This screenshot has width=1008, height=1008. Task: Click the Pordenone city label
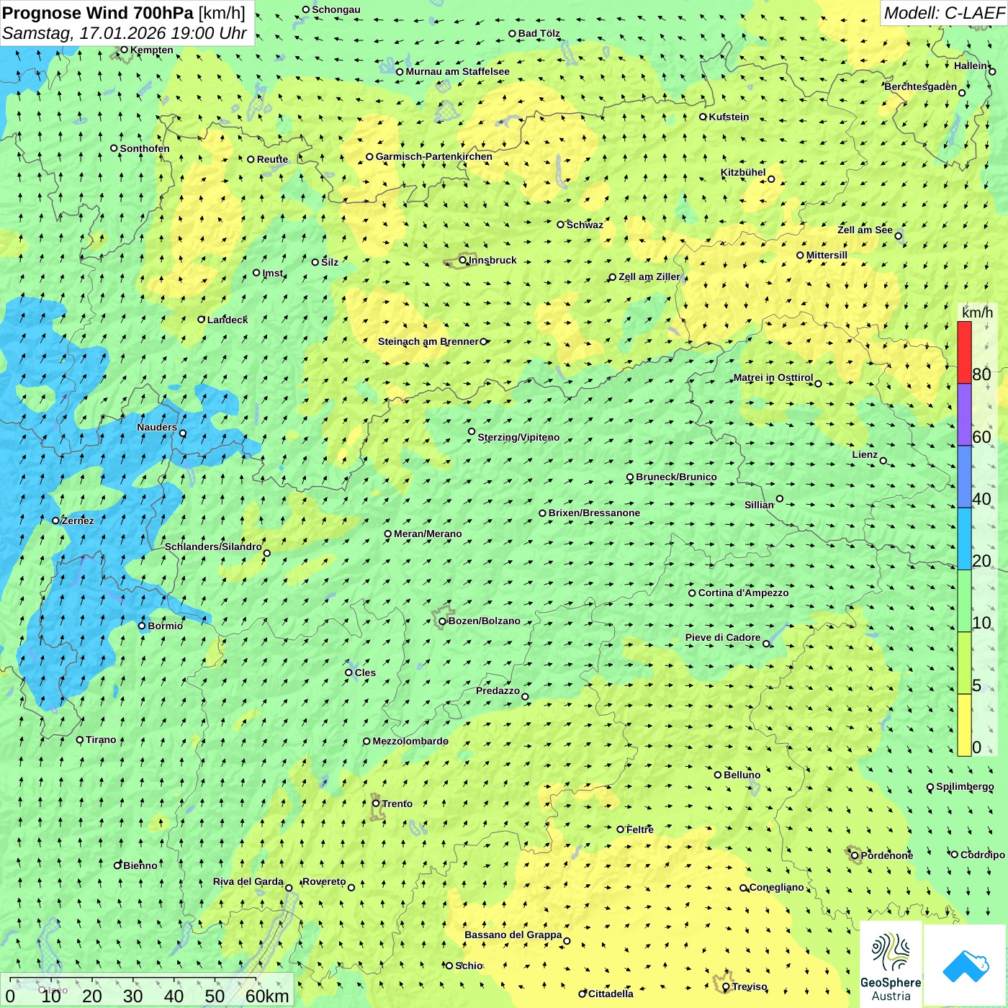click(x=887, y=855)
